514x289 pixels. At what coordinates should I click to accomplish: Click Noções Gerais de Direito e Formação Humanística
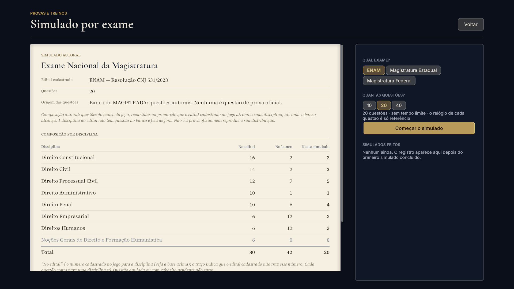point(102,240)
